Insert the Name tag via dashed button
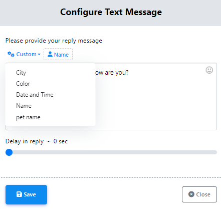Image resolution: width=221 pixels, height=222 pixels. click(58, 54)
